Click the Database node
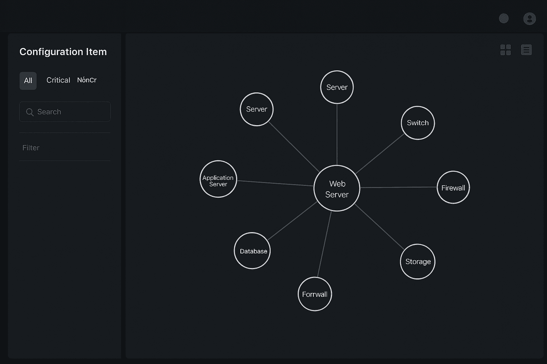The image size is (547, 364). pyautogui.click(x=252, y=251)
